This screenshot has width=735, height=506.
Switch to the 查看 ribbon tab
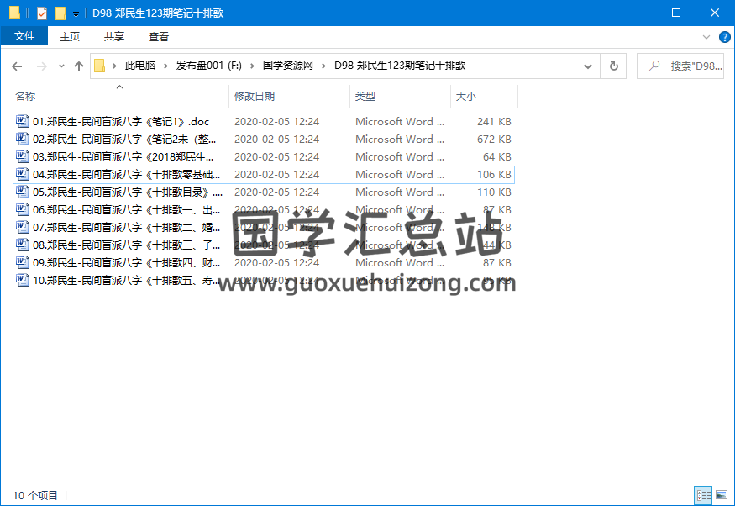(x=159, y=37)
